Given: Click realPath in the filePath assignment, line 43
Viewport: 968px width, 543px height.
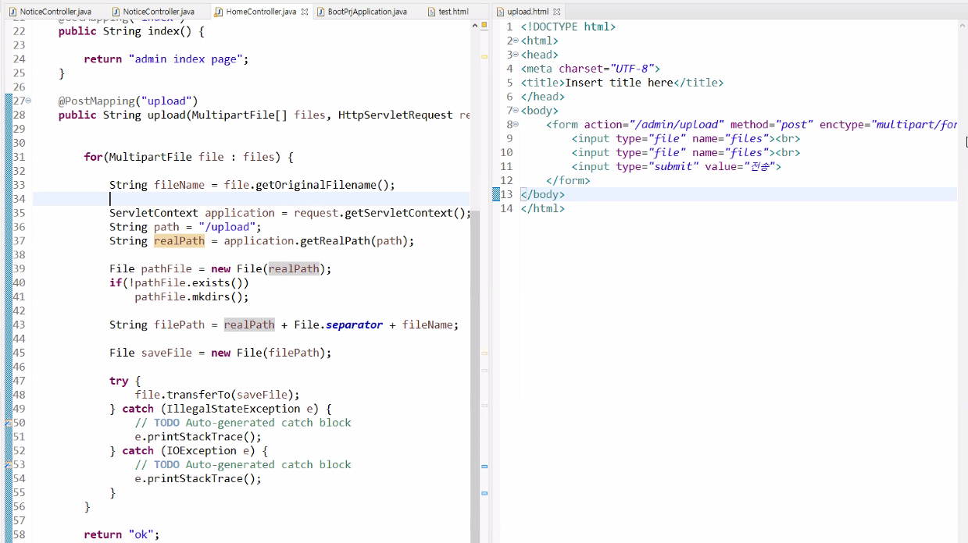Looking at the screenshot, I should 249,325.
